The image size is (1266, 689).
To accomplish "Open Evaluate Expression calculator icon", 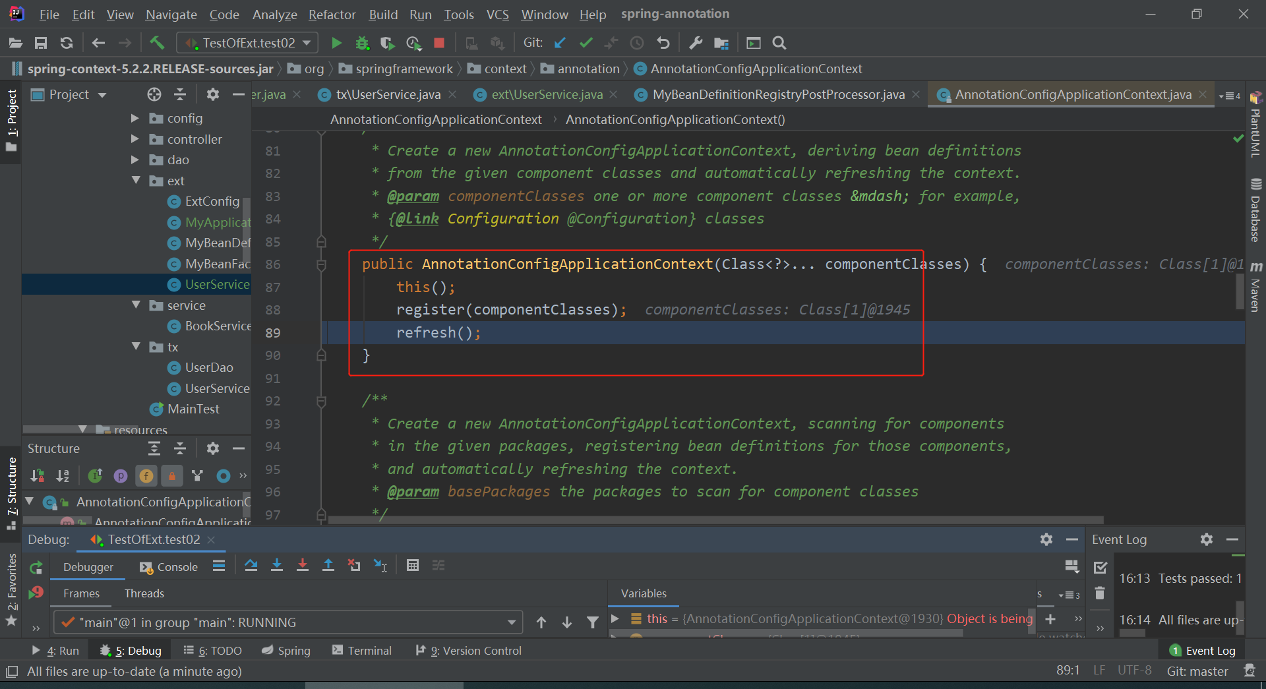I will (x=413, y=566).
